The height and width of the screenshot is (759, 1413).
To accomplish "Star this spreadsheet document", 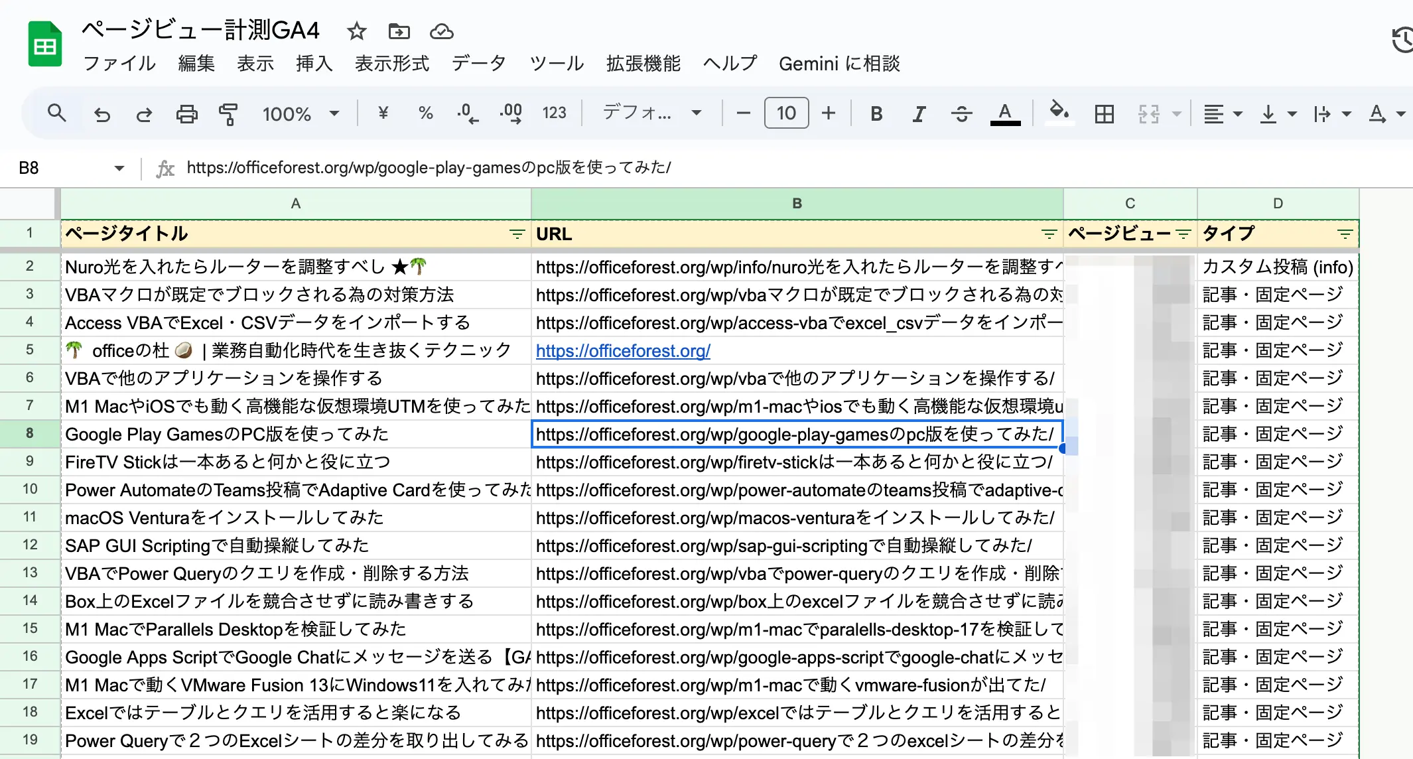I will coord(356,31).
